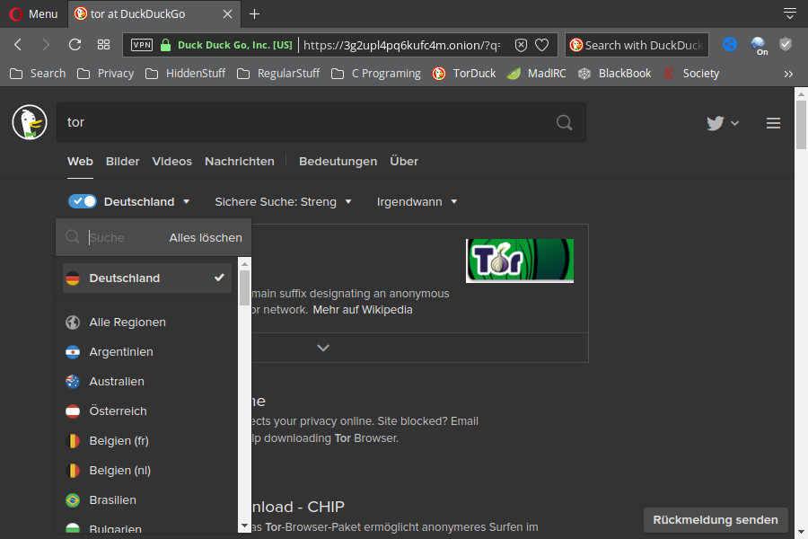Open the proxy extension icon labeled On
This screenshot has height=539, width=808.
pyautogui.click(x=759, y=46)
